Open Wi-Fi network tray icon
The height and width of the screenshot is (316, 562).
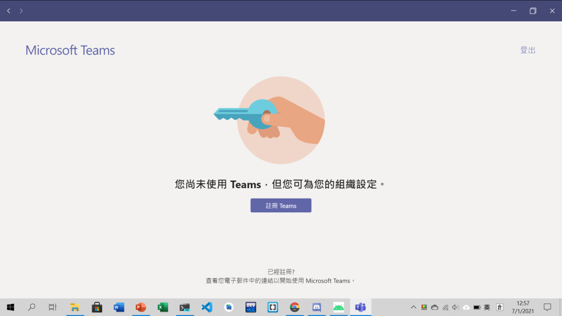(x=445, y=307)
